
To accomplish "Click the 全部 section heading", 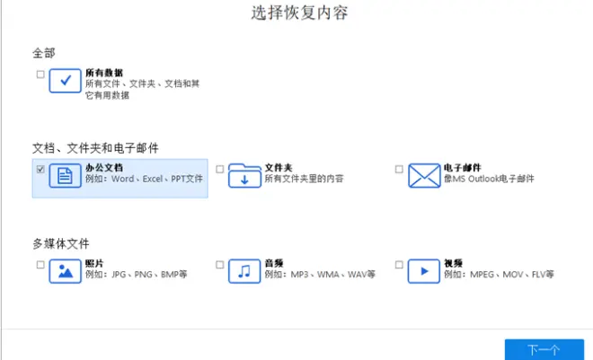I will tap(44, 53).
